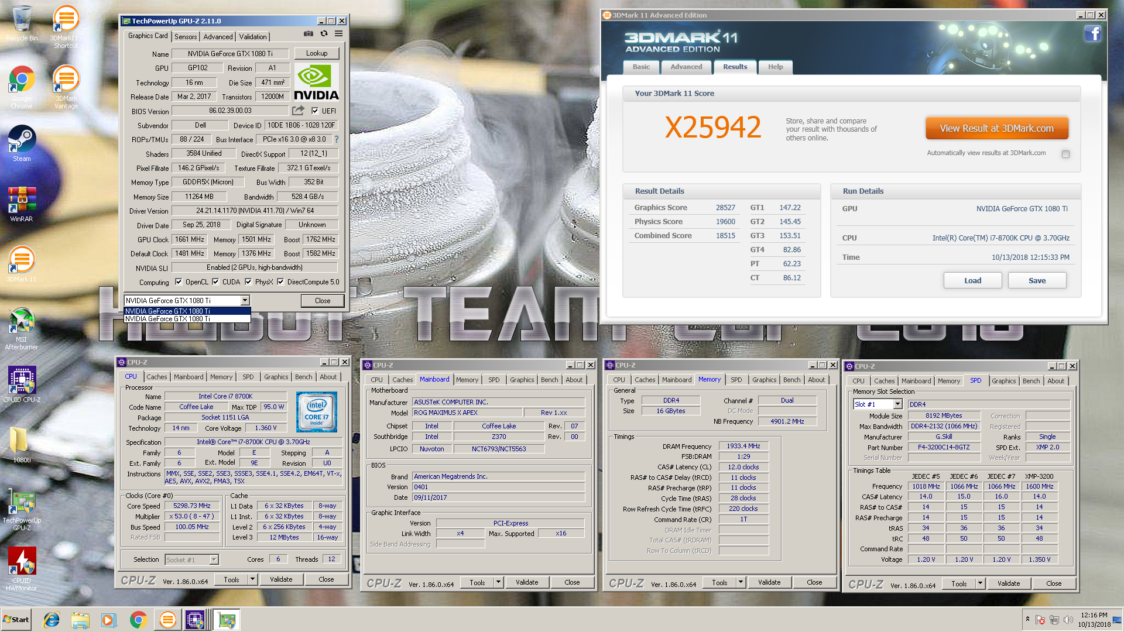Click GPU name field in GPU-Z
This screenshot has width=1124, height=632.
point(230,53)
